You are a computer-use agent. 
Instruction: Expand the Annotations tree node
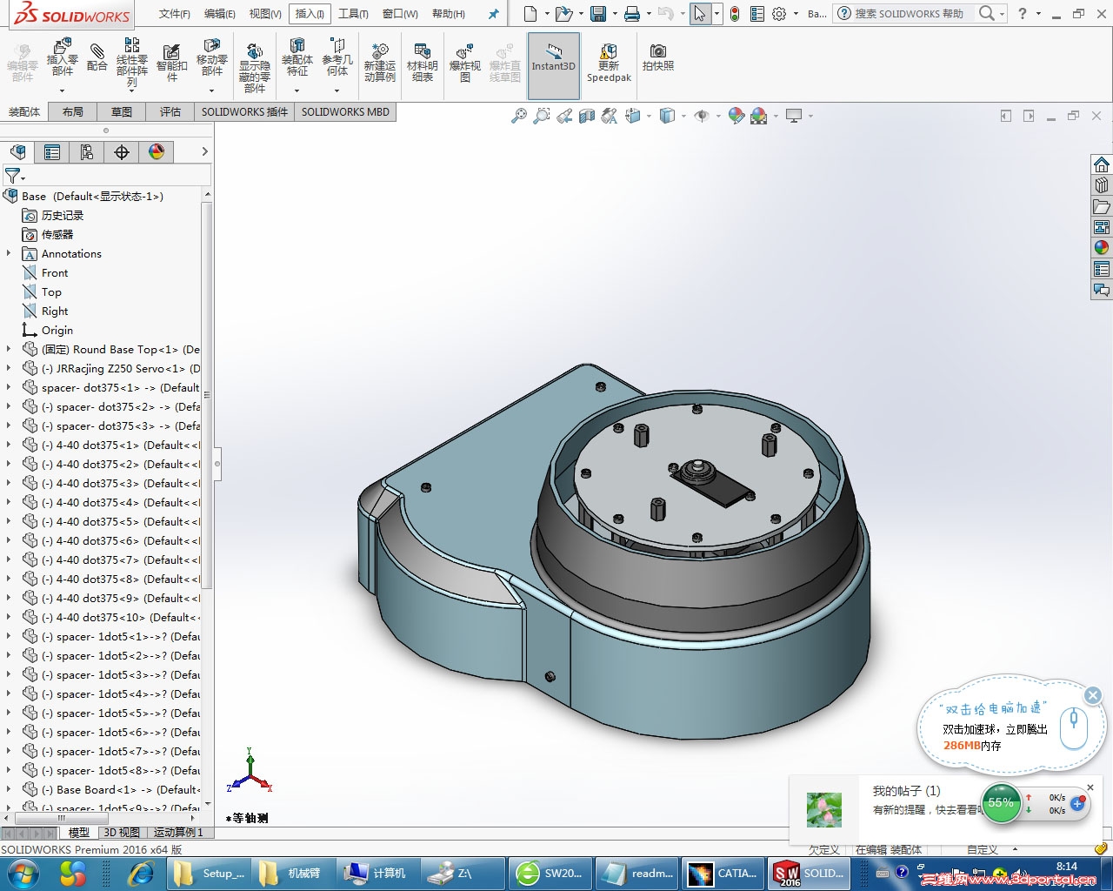(9, 254)
